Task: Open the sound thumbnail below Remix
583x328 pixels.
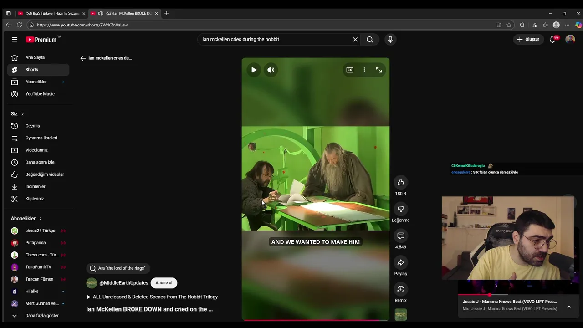Action: (x=401, y=314)
